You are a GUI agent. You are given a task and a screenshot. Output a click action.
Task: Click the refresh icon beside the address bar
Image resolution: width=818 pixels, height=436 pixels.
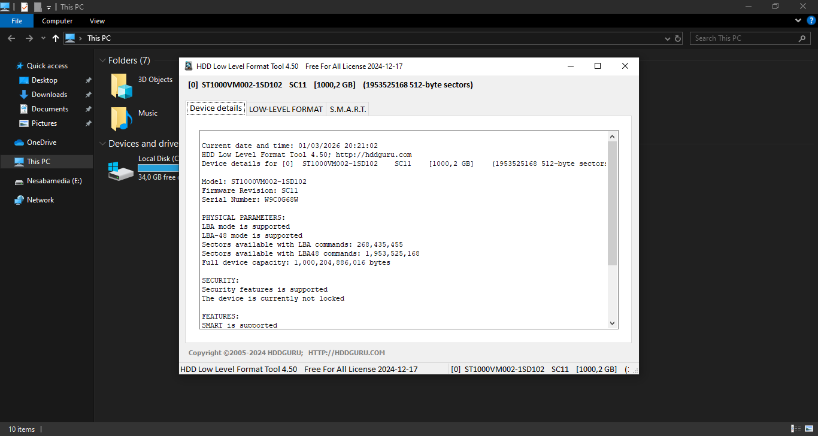pos(678,38)
